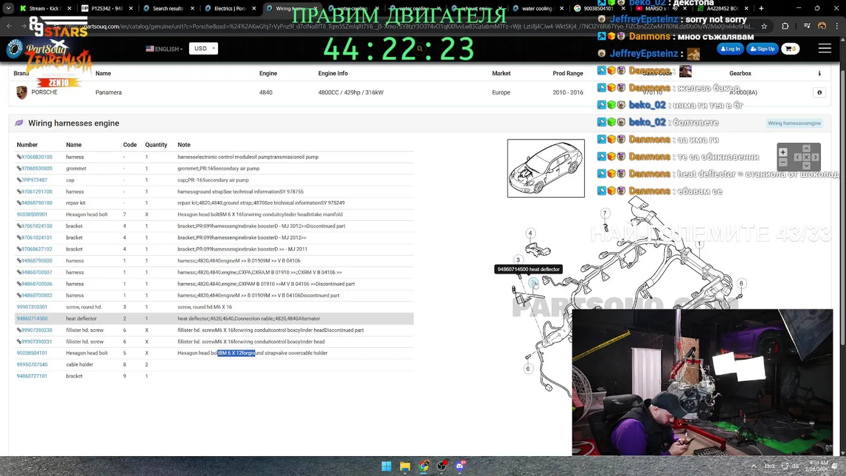Screen dimensions: 846x476
Task: Click the Panamera model name cell
Action: pos(108,93)
